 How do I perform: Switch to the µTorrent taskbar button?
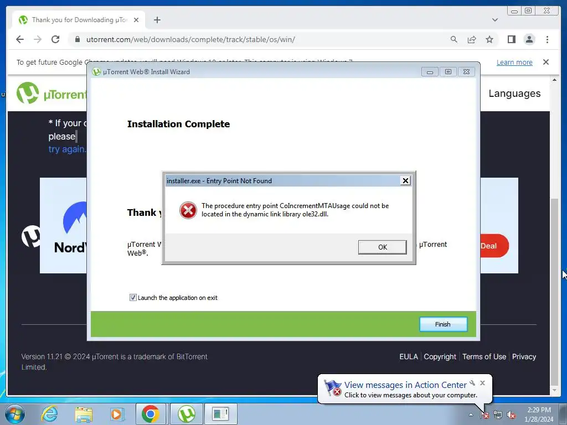tap(186, 414)
